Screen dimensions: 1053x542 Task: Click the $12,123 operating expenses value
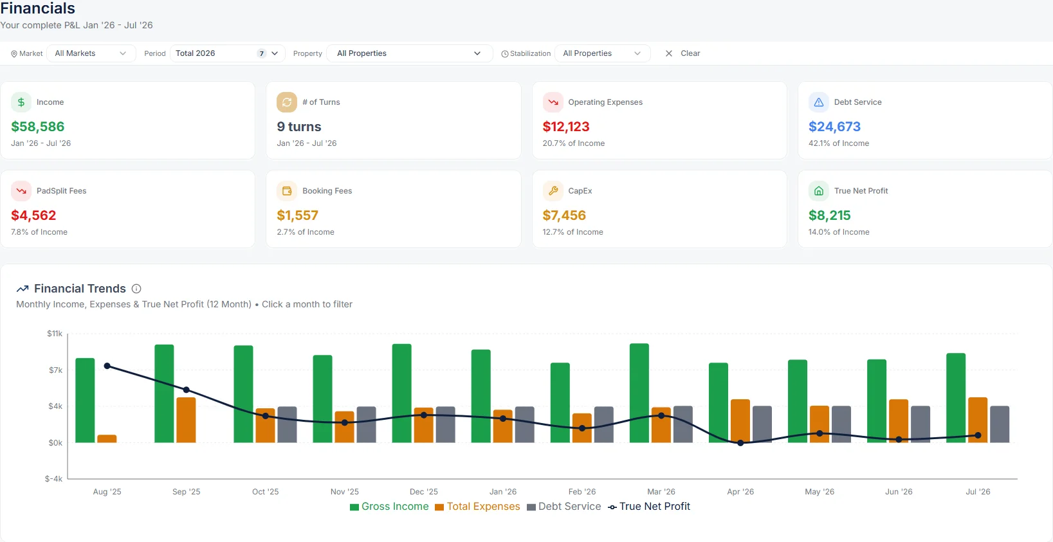pos(566,127)
